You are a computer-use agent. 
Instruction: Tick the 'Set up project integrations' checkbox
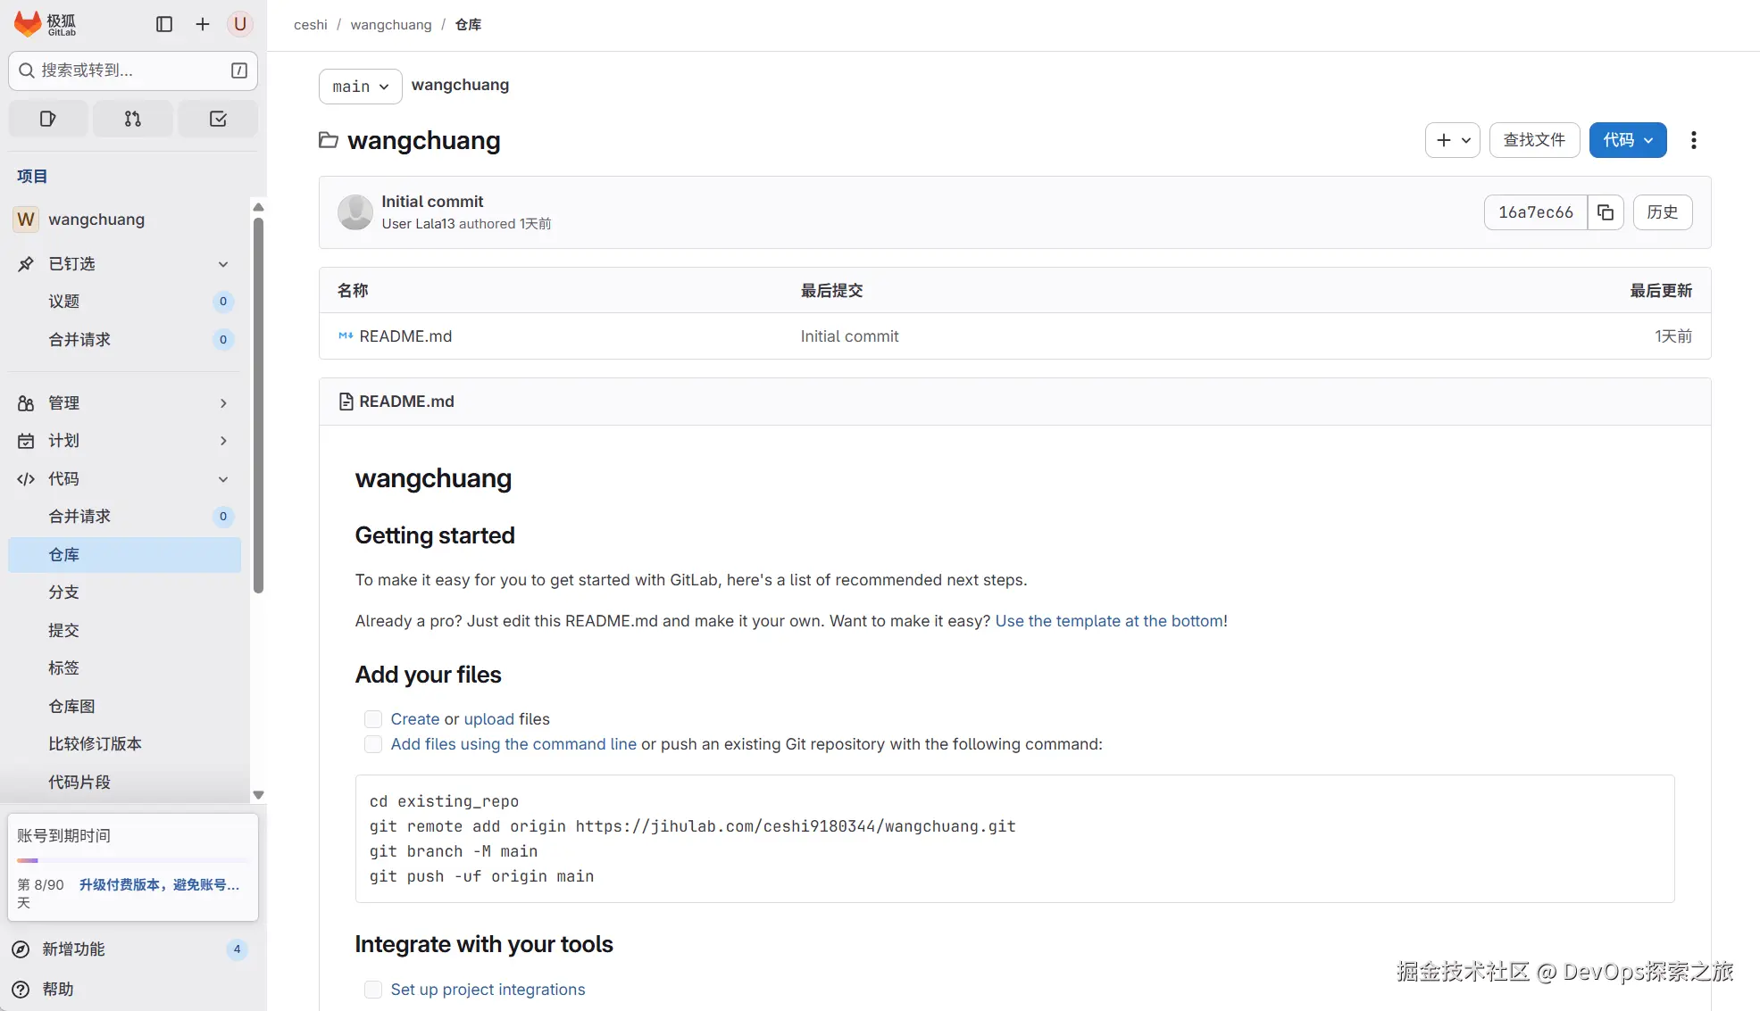point(373,990)
